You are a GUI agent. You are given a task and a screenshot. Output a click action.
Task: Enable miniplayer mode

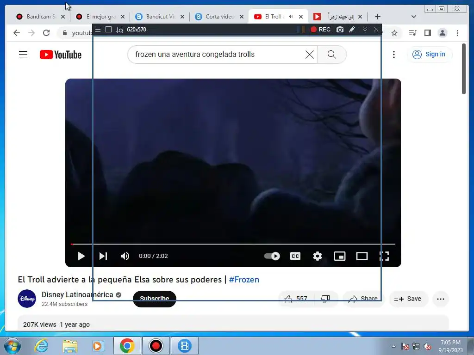coord(339,256)
